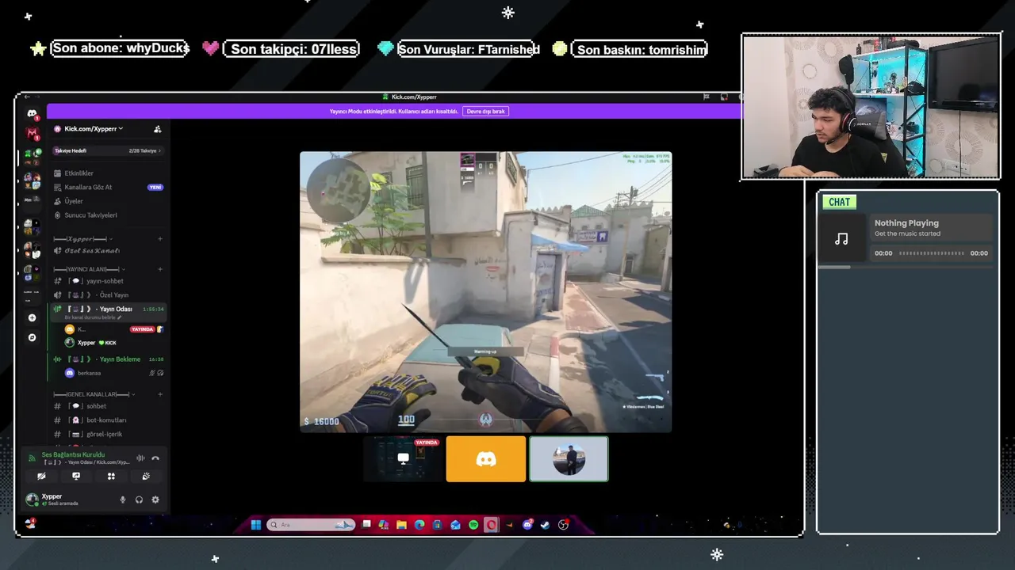1015x570 pixels.
Task: Open File Explorer from the taskbar
Action: click(x=402, y=525)
